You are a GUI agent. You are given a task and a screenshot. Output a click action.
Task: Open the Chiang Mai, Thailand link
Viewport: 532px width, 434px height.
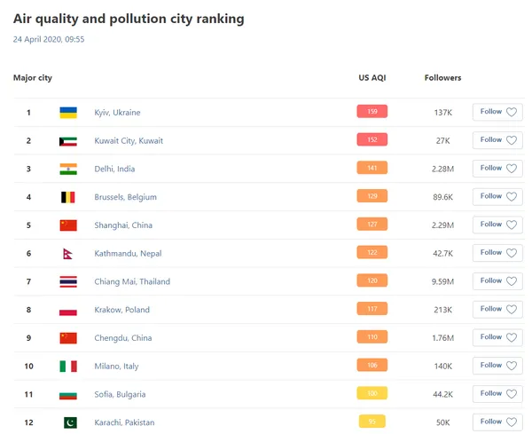pos(132,281)
